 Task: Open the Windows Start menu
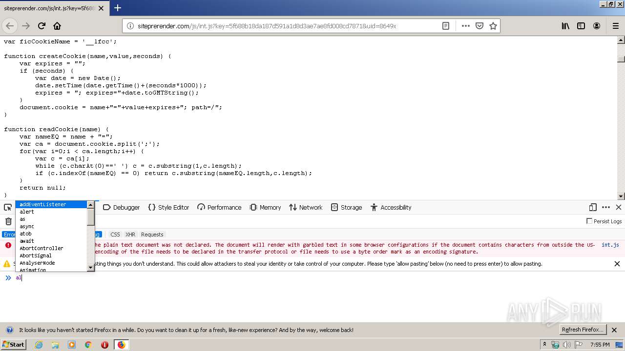click(x=13, y=345)
